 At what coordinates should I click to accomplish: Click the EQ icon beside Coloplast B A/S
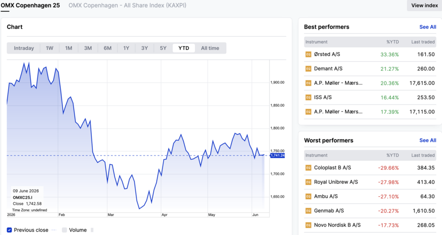308,168
